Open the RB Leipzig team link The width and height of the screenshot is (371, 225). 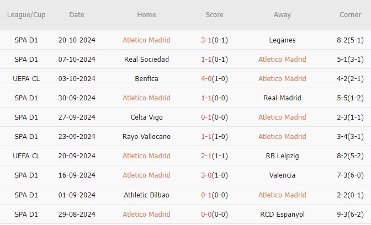282,156
